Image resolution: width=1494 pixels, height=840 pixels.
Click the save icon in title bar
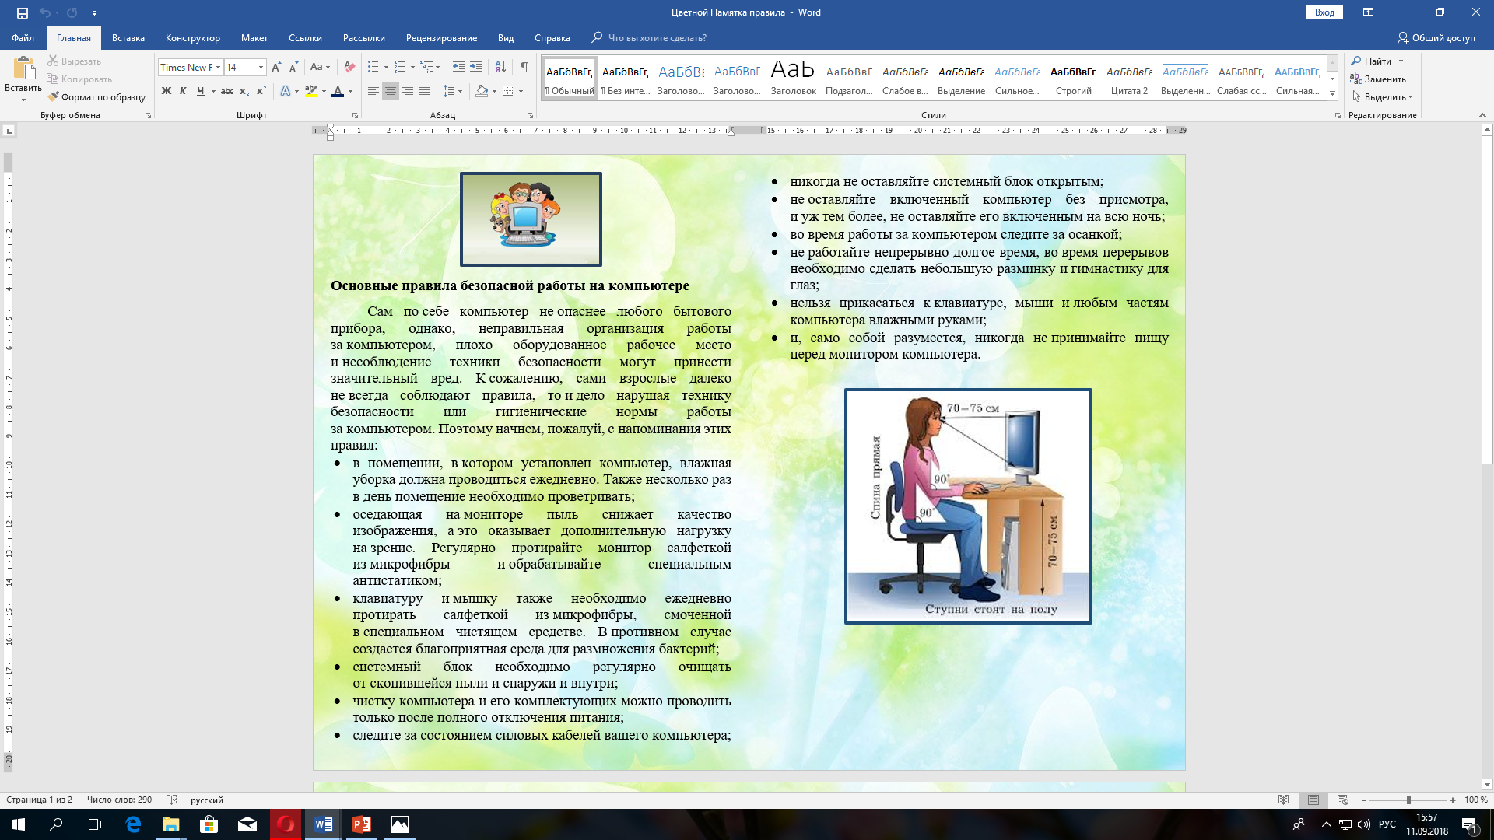click(x=22, y=12)
